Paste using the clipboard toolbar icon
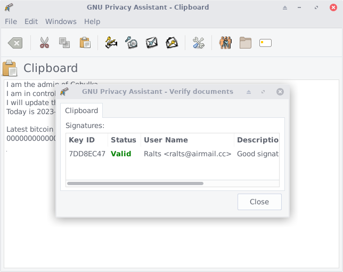 (85, 43)
